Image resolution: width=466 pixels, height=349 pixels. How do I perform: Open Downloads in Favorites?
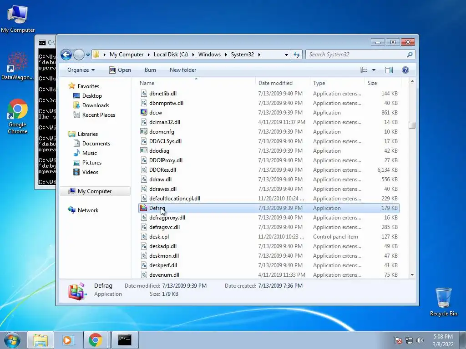(96, 105)
